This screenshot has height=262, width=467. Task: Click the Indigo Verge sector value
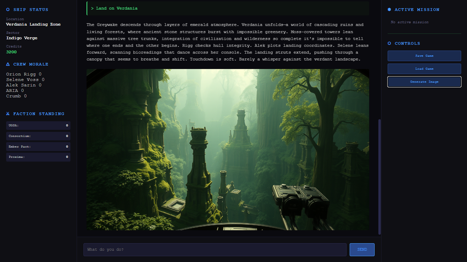(x=22, y=38)
